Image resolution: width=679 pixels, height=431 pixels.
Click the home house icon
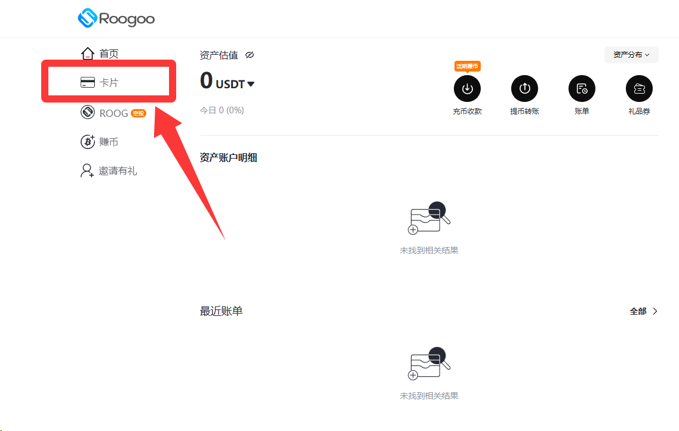[x=87, y=54]
